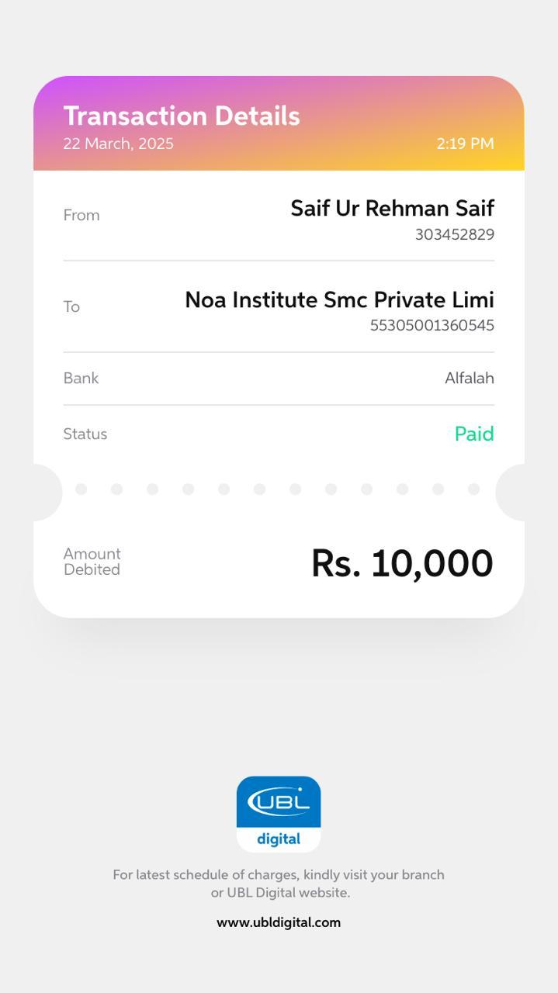The height and width of the screenshot is (993, 558).
Task: Click the Alfalah bank name
Action: tap(469, 378)
